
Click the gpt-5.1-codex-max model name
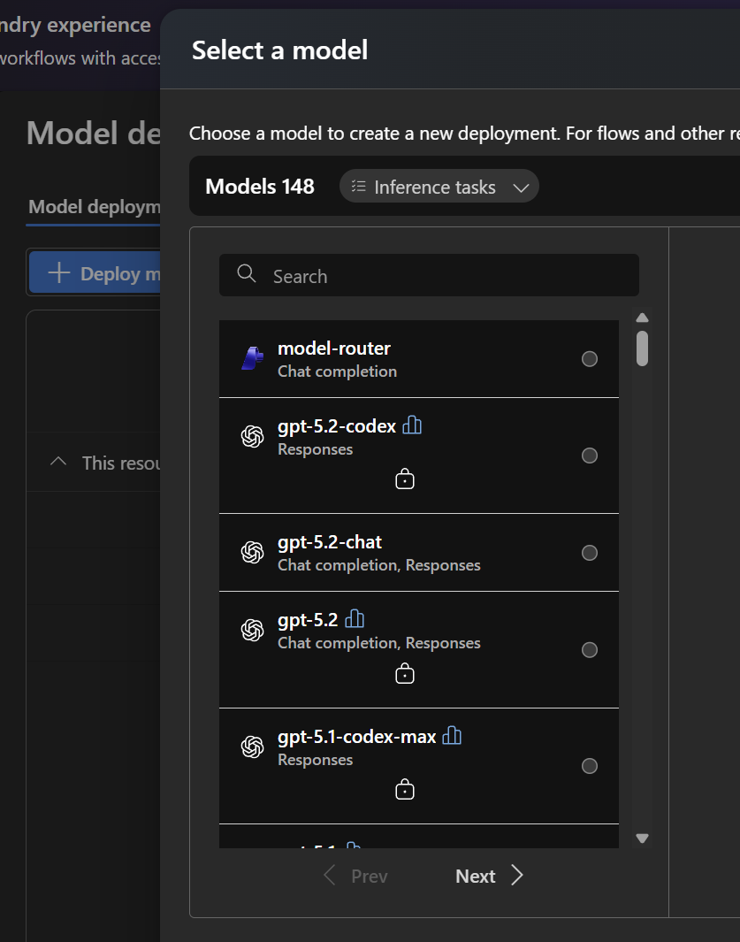tap(357, 736)
